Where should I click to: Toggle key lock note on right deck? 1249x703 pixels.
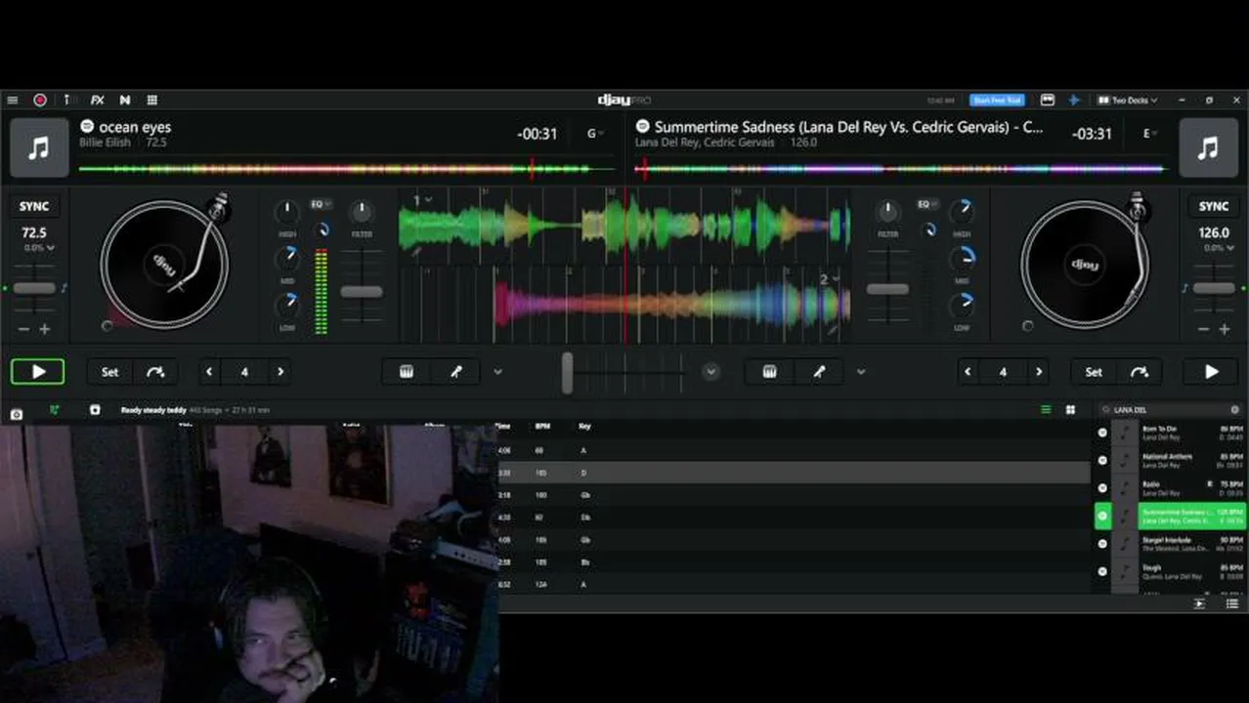pos(1184,289)
